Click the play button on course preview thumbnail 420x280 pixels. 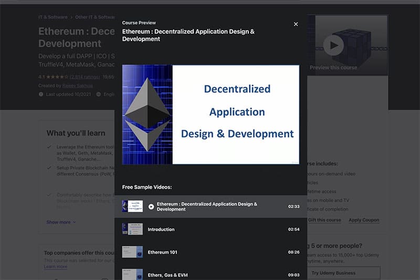pyautogui.click(x=333, y=45)
